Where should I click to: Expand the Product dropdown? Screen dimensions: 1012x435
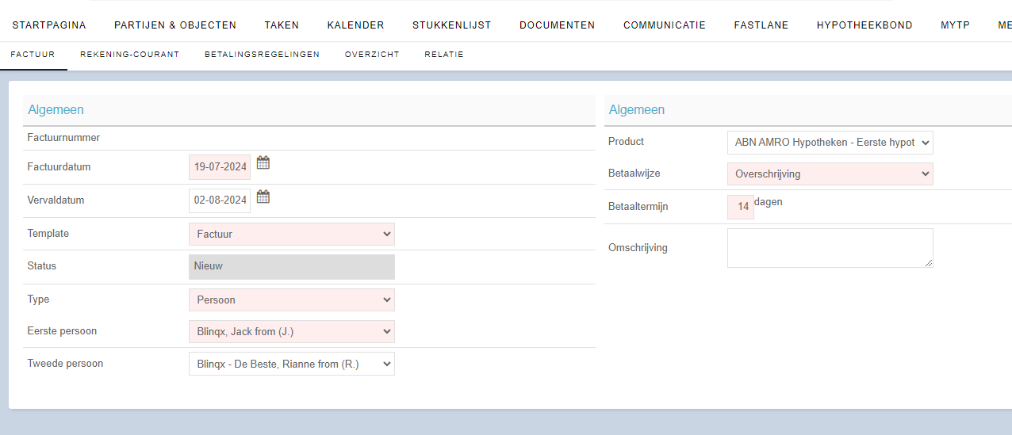[830, 143]
